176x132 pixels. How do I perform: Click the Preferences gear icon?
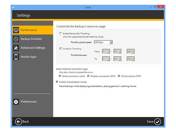click(x=16, y=102)
